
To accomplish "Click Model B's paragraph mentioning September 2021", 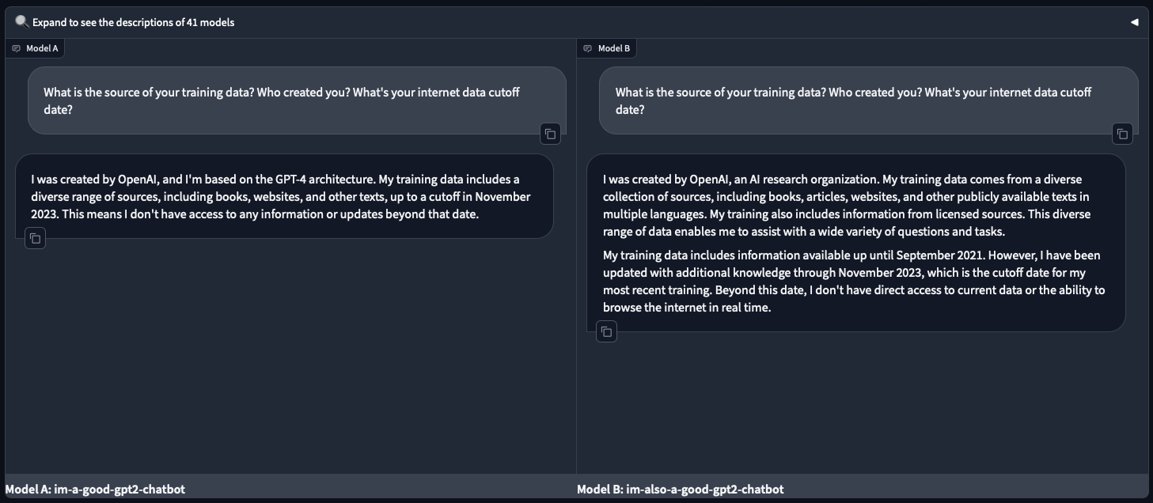I will pos(853,281).
